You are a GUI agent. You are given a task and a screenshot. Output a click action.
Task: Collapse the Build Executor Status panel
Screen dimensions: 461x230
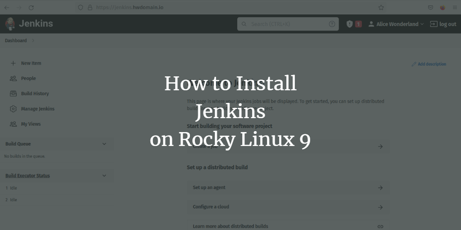104,176
